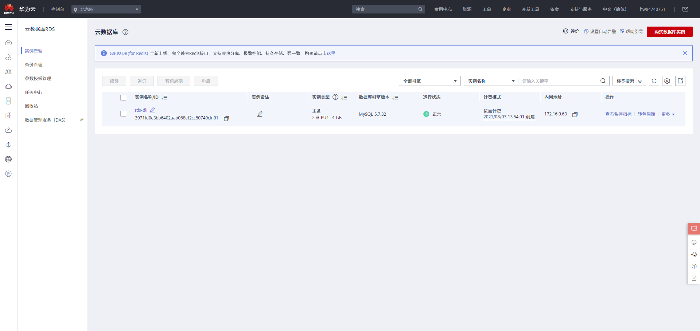Open 备份管理 in the sidebar
Image resolution: width=700 pixels, height=331 pixels.
tap(34, 65)
